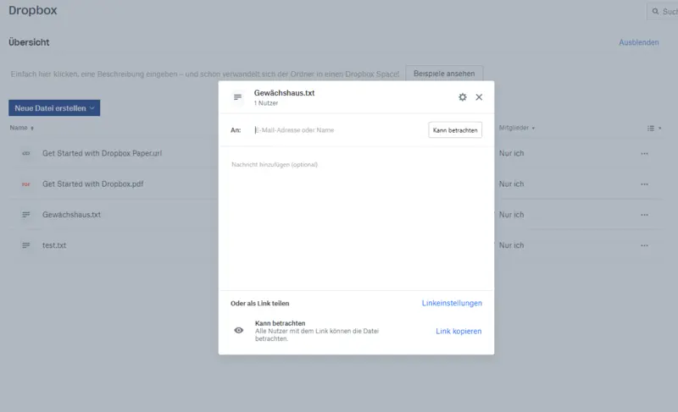Click the test.txt file icon
The width and height of the screenshot is (678, 412).
[x=25, y=245]
